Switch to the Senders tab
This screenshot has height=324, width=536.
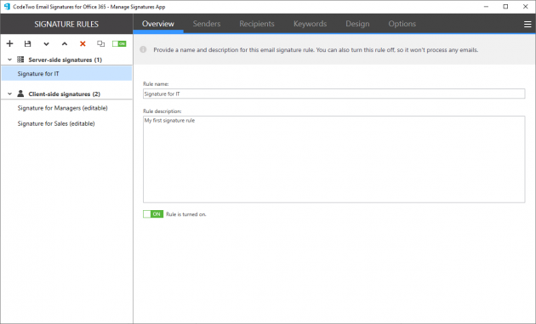(x=207, y=24)
